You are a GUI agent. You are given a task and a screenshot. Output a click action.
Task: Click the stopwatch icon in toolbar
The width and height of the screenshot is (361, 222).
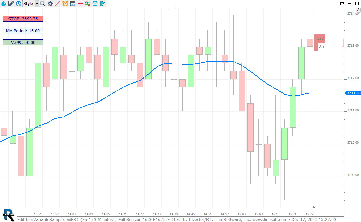pyautogui.click(x=4, y=3)
